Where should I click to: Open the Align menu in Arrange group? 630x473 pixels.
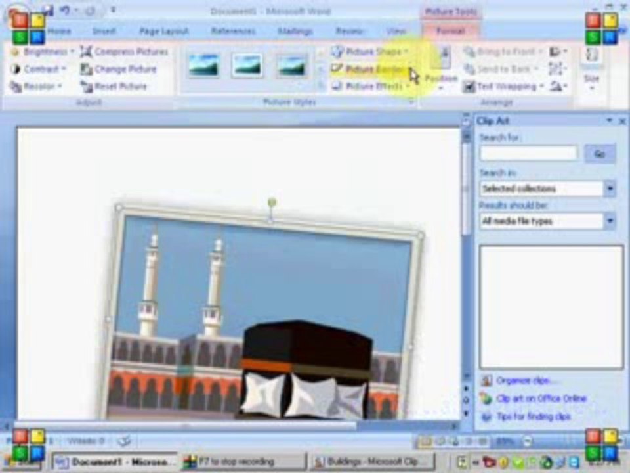(x=558, y=52)
